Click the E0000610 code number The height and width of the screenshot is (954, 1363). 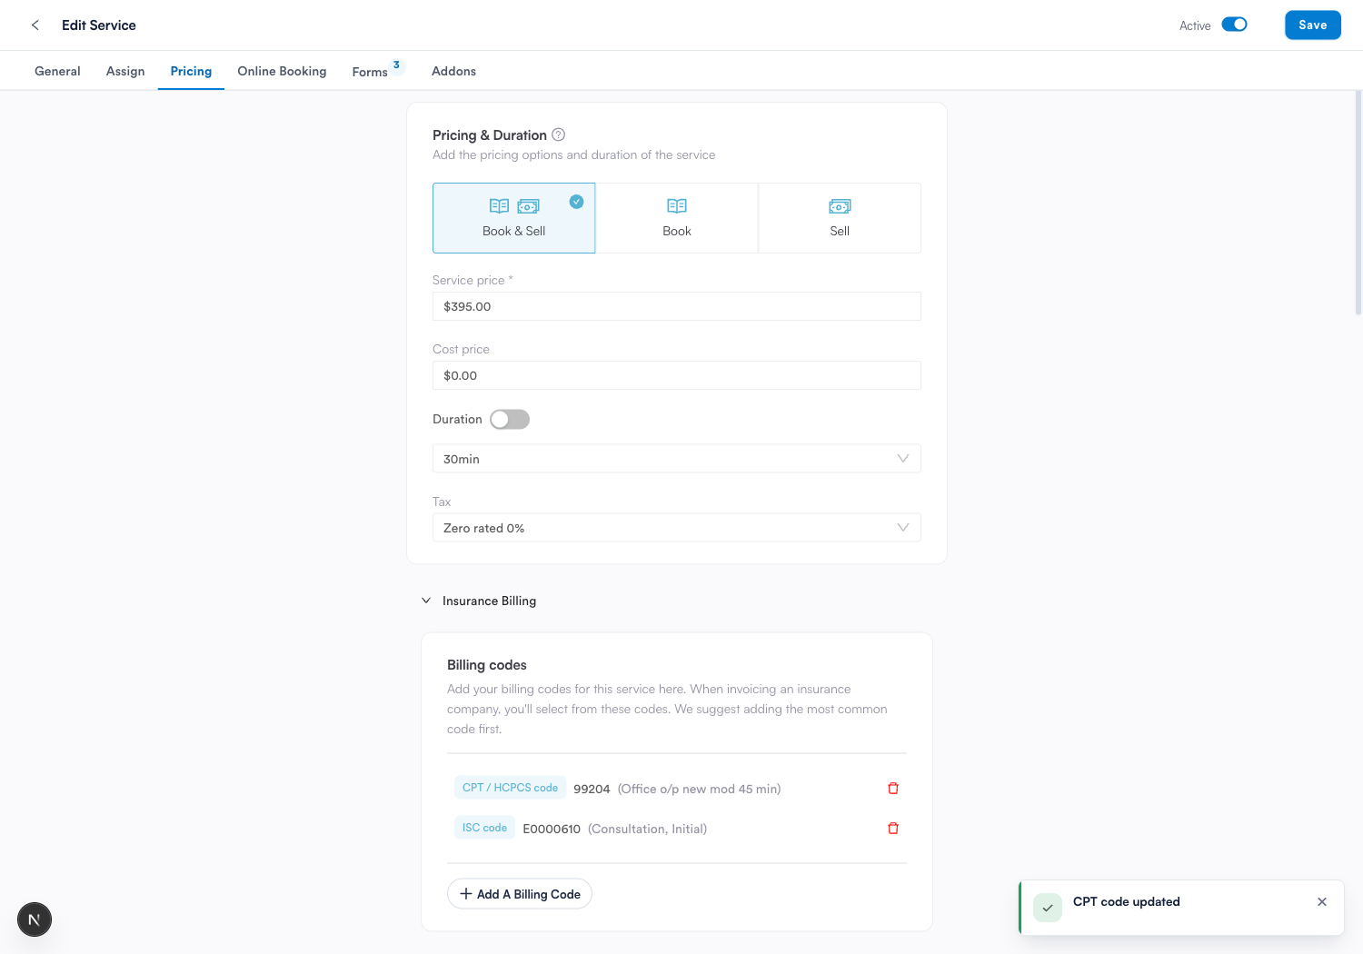pyautogui.click(x=552, y=829)
